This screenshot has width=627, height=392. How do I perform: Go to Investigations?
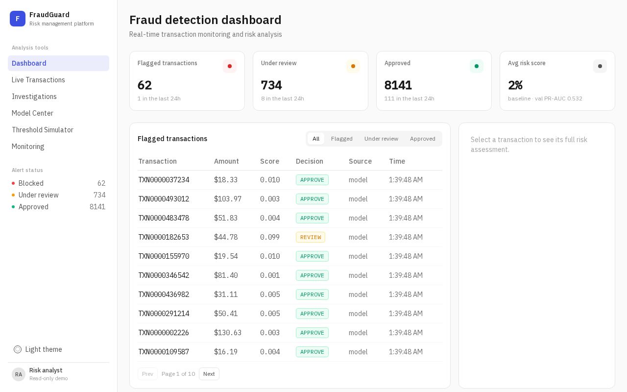pyautogui.click(x=58, y=97)
